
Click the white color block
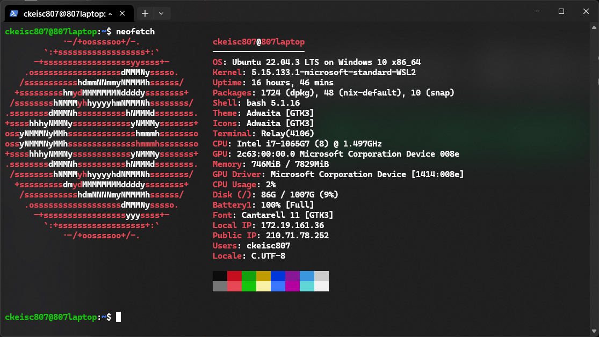322,286
